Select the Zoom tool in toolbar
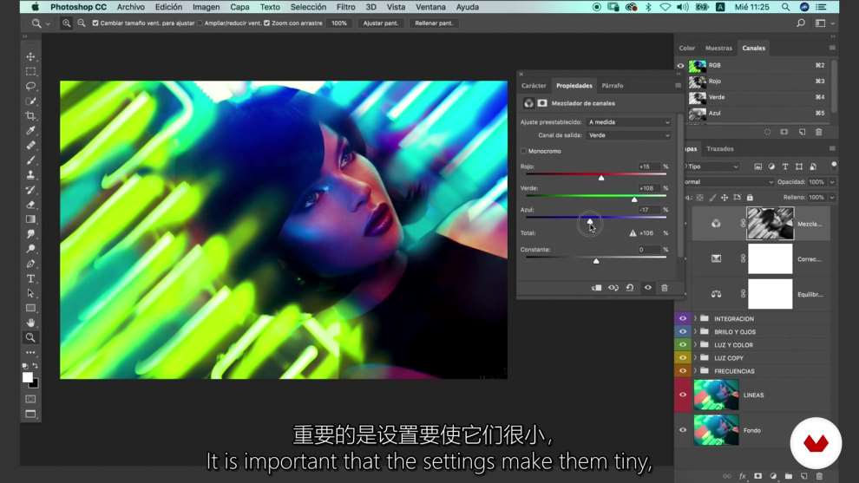The height and width of the screenshot is (483, 859). point(30,337)
